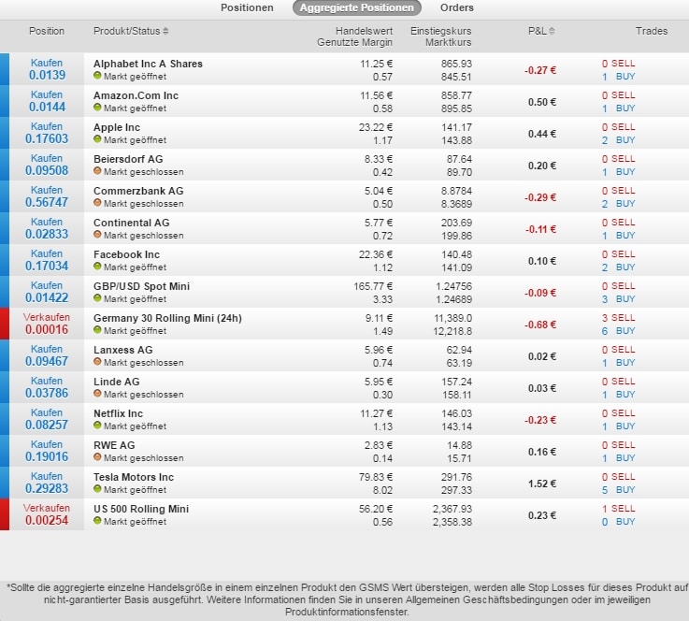This screenshot has height=621, width=689.
Task: Click red side bar on US 500 row
Action: tap(5, 514)
